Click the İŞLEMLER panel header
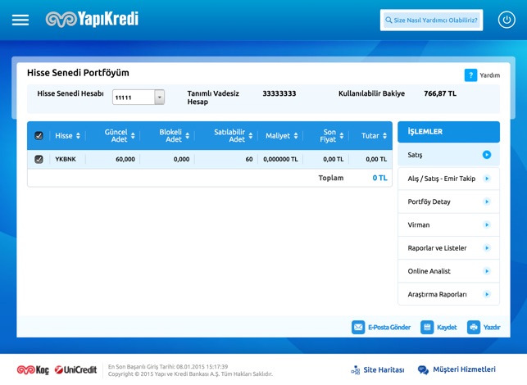The image size is (527, 385). 448,132
